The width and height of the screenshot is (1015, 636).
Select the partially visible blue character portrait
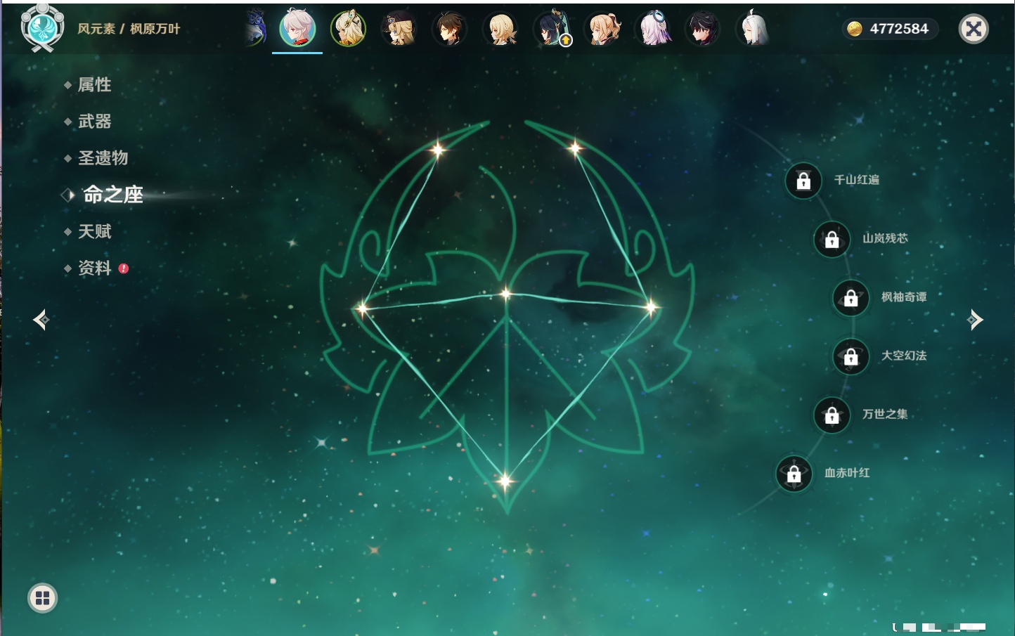(x=255, y=29)
